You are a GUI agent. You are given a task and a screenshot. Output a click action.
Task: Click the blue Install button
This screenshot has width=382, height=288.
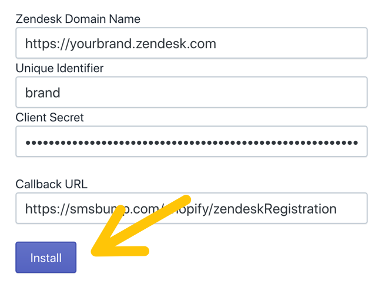pyautogui.click(x=46, y=257)
